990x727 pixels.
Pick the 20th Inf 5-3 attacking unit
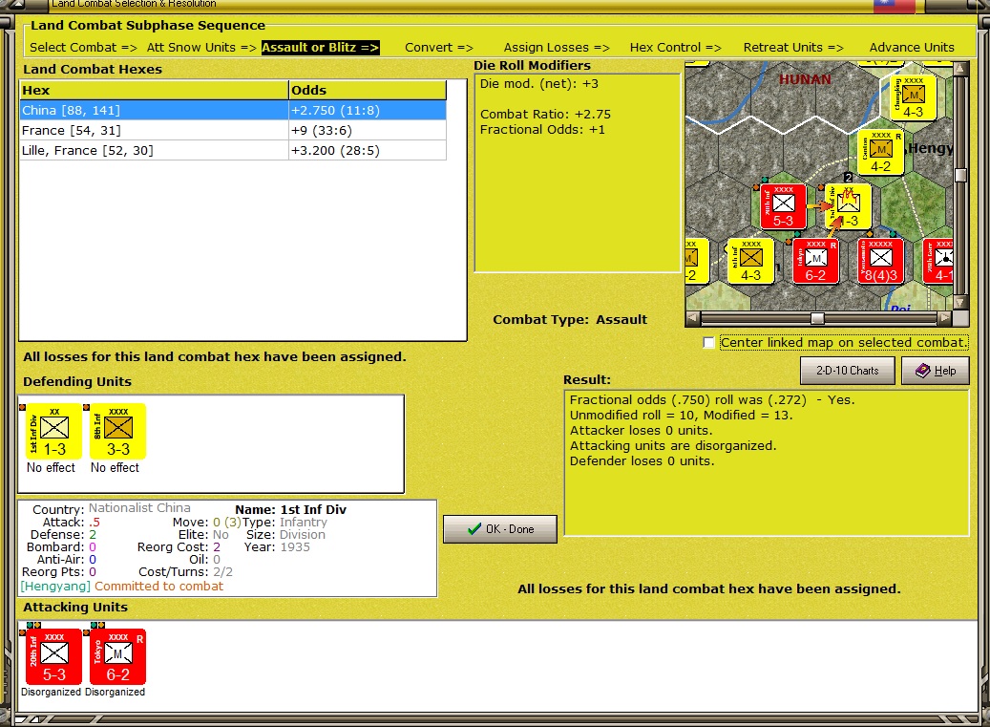point(53,656)
